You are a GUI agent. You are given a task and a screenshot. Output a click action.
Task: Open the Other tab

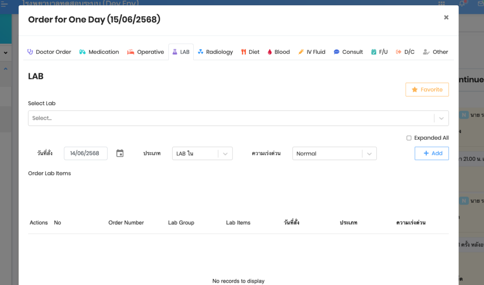click(435, 52)
